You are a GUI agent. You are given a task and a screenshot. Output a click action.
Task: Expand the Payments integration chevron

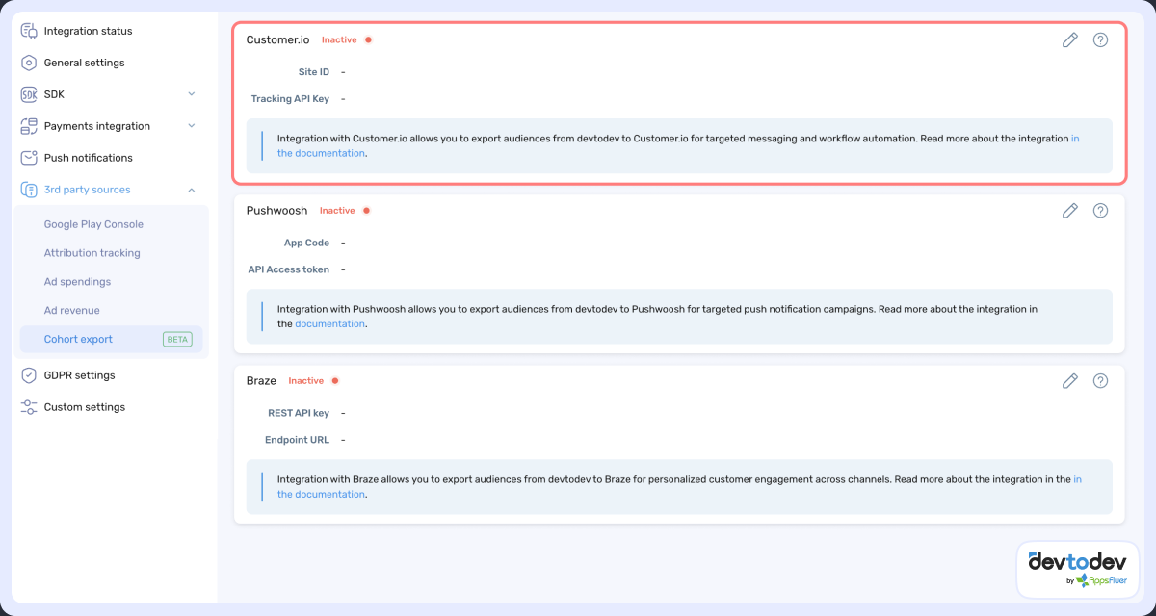[x=191, y=126]
